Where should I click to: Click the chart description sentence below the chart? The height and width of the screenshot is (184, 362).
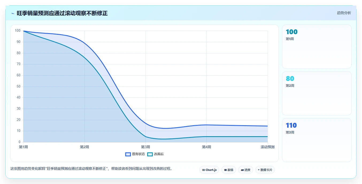pos(91,169)
